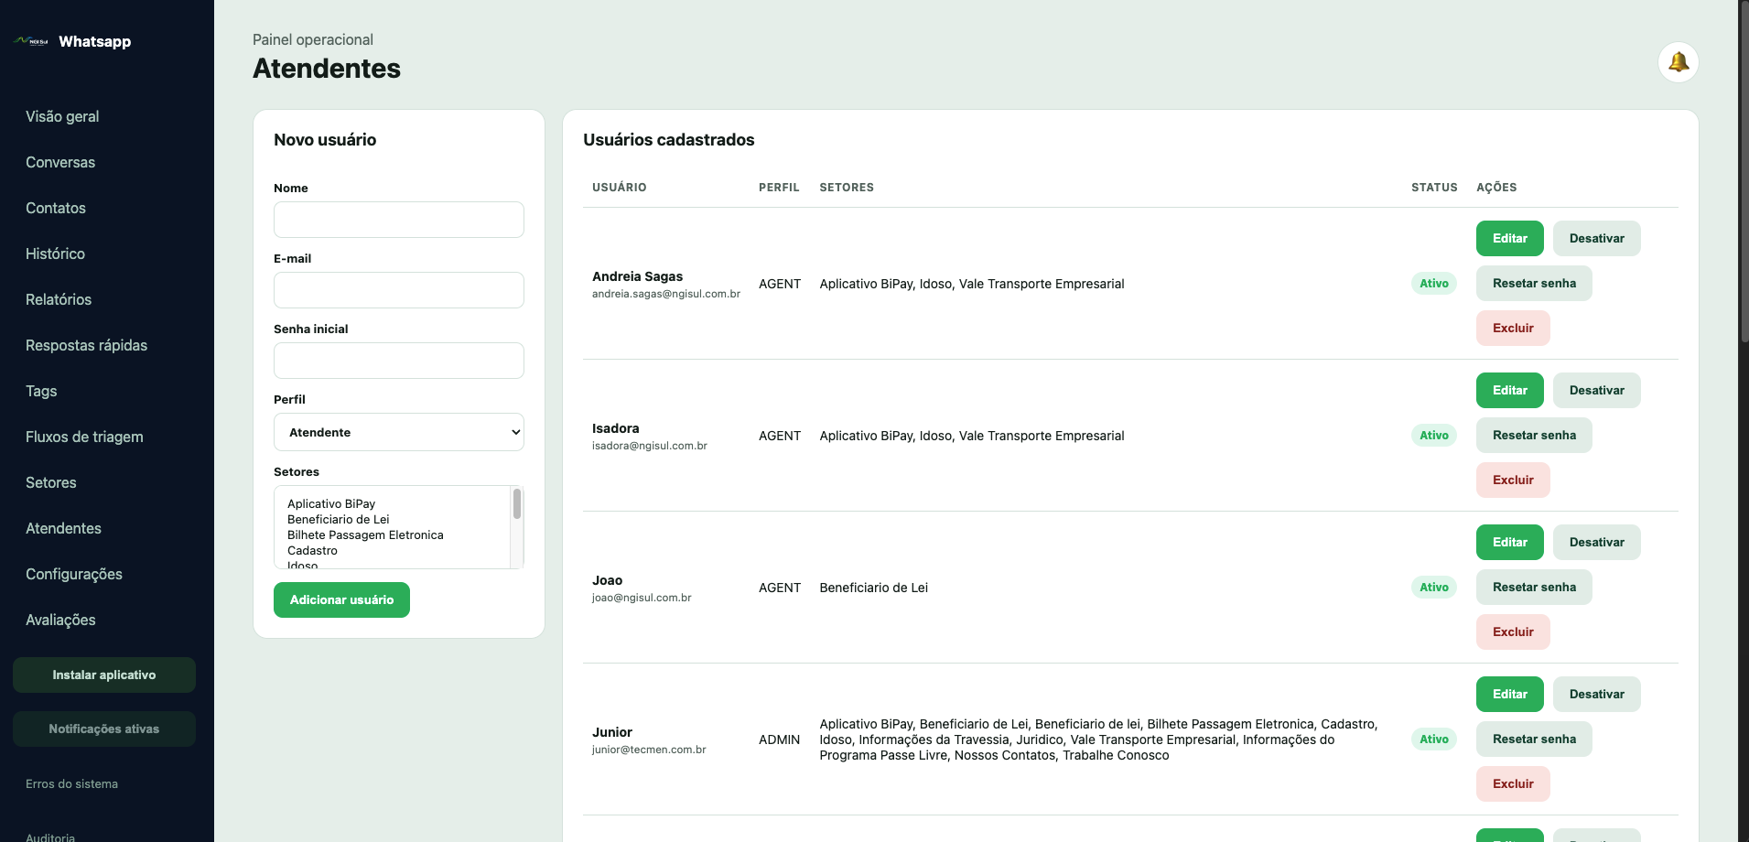Deactivate the Joao user
This screenshot has width=1749, height=842.
[x=1596, y=542]
